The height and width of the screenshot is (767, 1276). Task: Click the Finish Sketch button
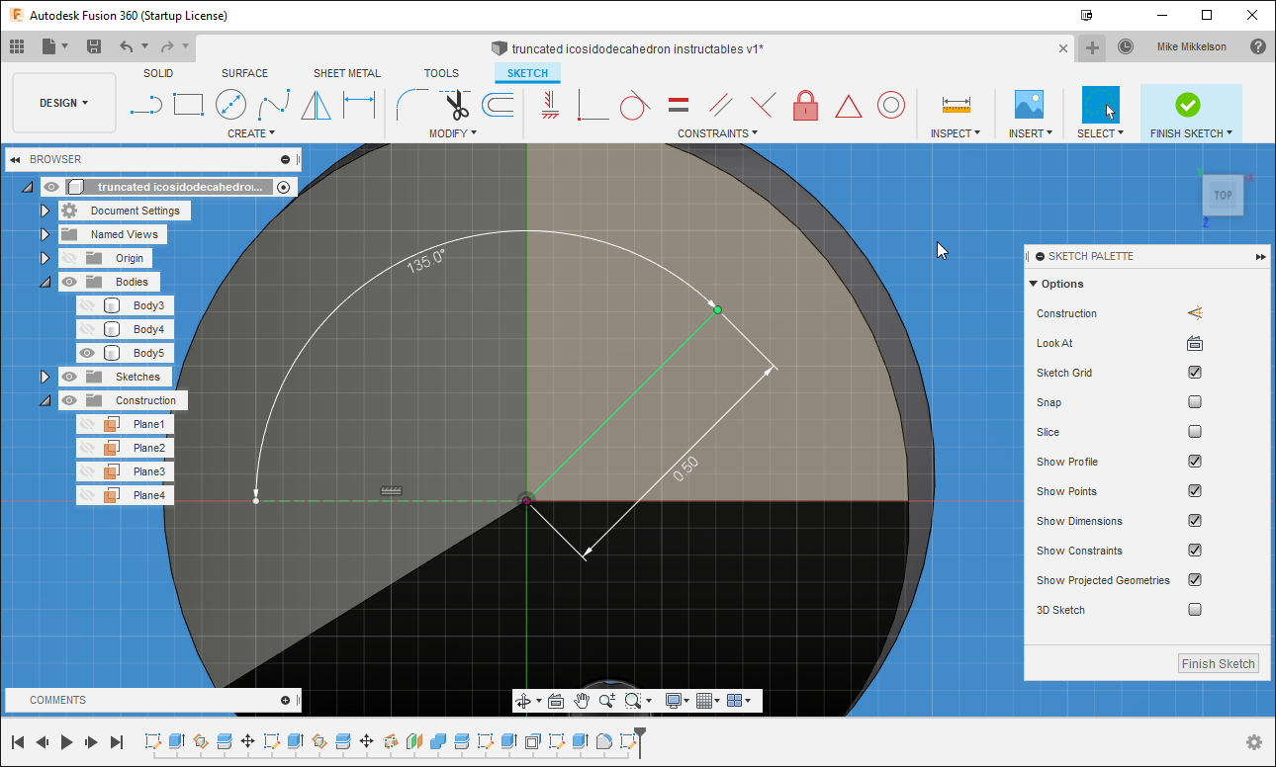1218,663
